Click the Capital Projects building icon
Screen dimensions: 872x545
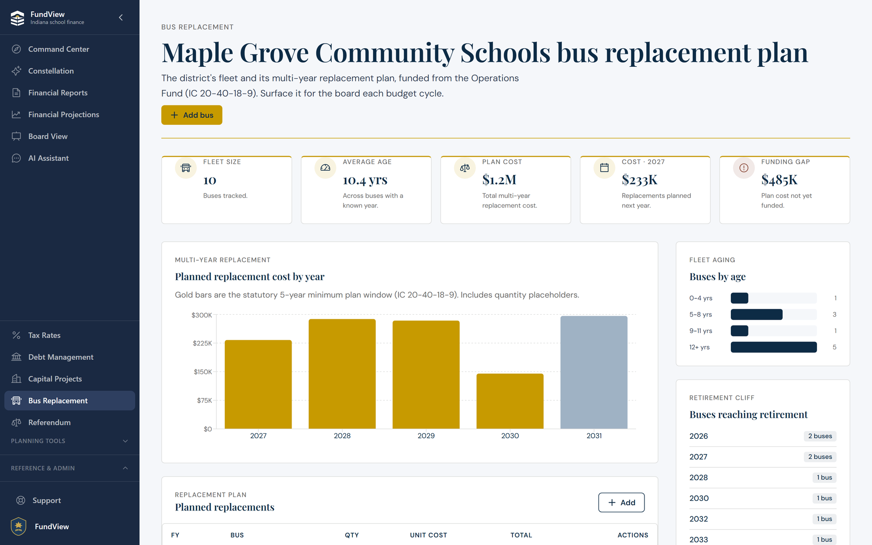click(16, 379)
